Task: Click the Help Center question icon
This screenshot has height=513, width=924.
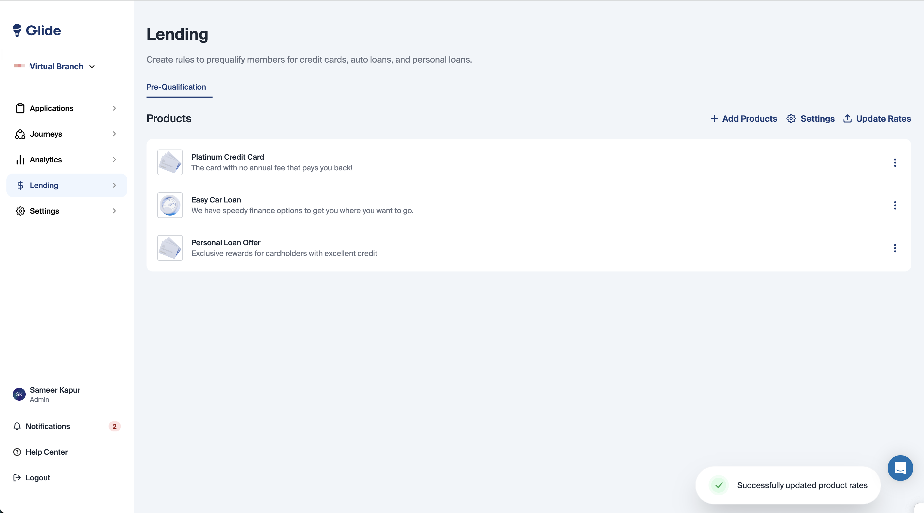Action: [17, 452]
